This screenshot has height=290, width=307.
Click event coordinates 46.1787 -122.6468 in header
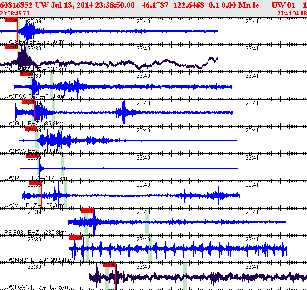point(173,5)
